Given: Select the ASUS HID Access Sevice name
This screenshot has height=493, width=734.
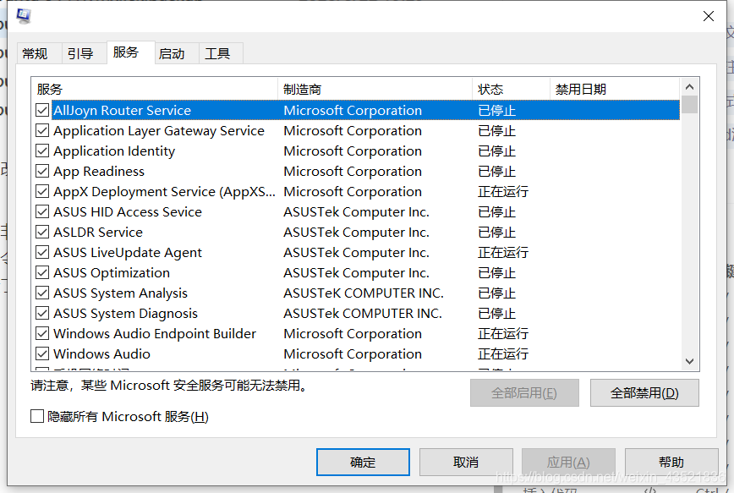Looking at the screenshot, I should pos(128,211).
